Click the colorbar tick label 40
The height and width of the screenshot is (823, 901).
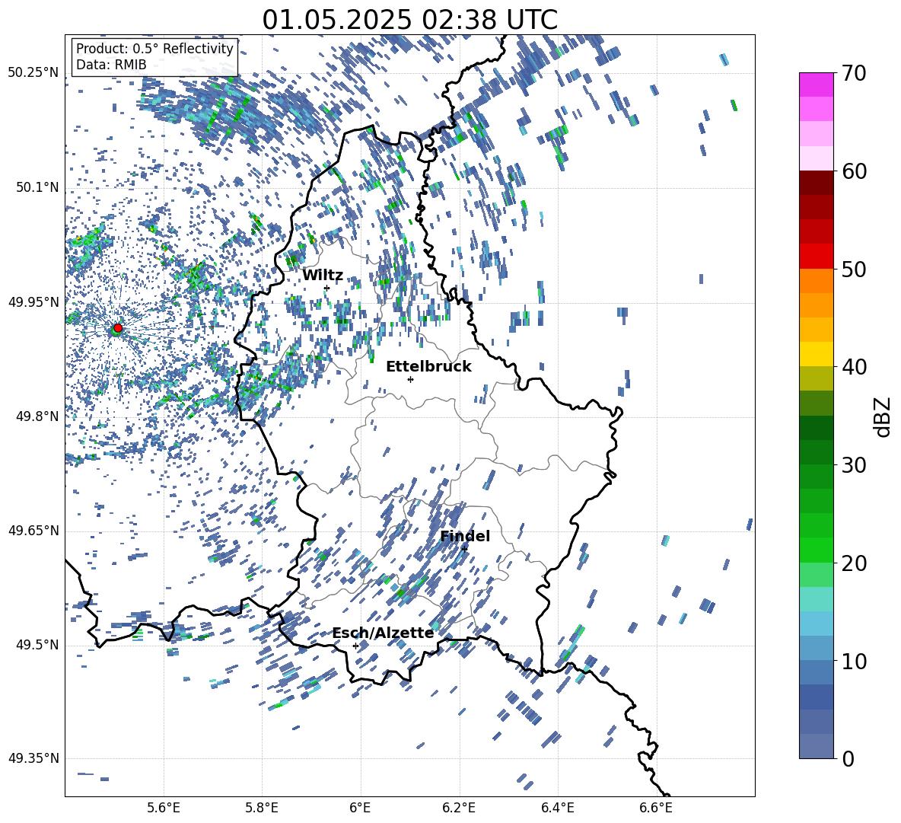[x=854, y=367]
